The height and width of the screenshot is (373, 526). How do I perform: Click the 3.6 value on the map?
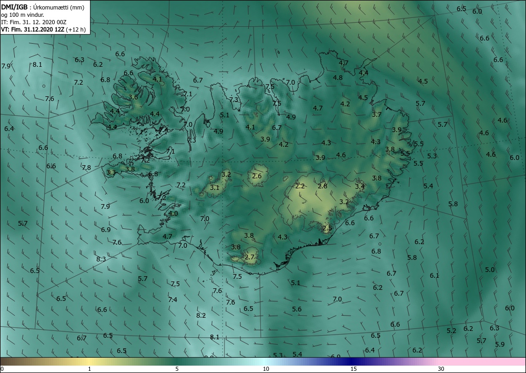[x=133, y=97]
